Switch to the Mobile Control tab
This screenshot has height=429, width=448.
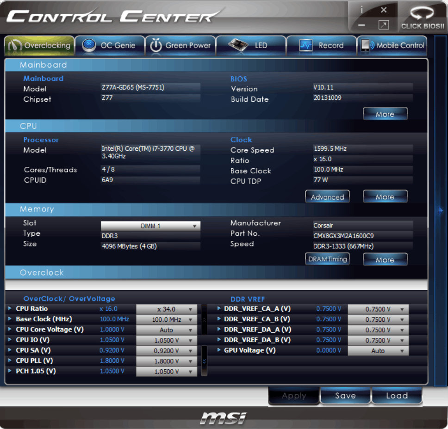pos(392,45)
